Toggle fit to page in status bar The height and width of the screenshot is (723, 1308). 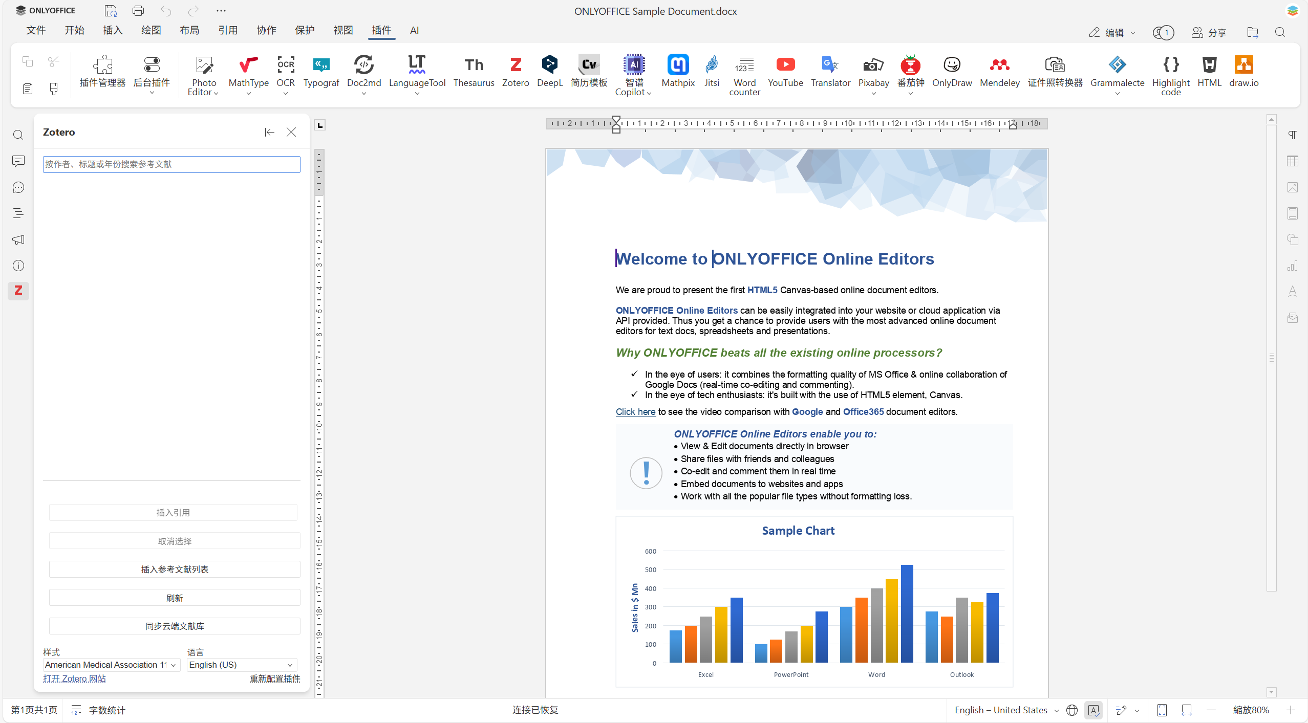click(x=1162, y=710)
